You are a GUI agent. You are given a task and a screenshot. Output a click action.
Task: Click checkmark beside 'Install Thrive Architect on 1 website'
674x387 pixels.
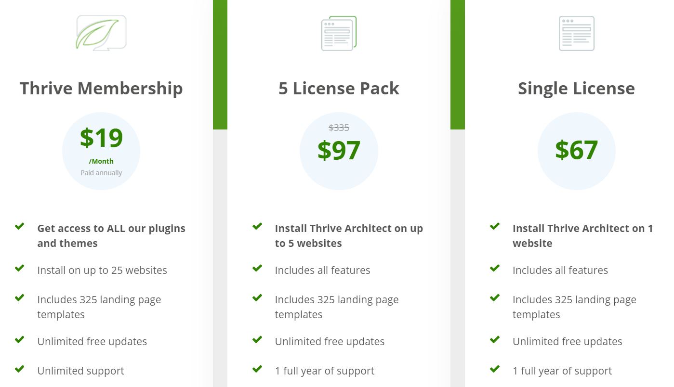point(495,226)
